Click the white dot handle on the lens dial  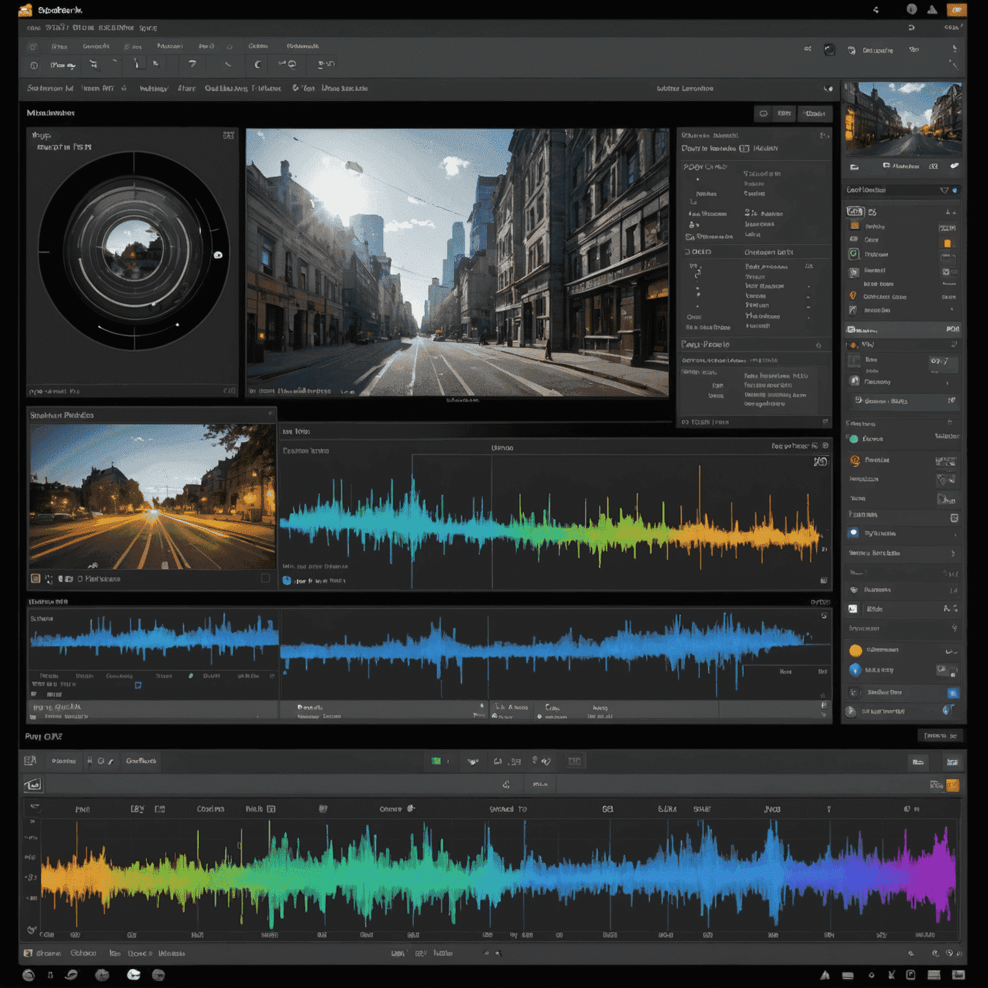[218, 255]
